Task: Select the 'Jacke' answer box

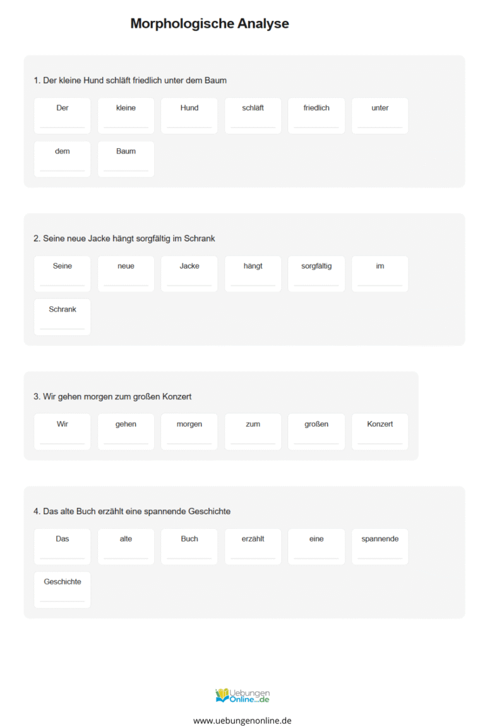Action: [x=189, y=274]
